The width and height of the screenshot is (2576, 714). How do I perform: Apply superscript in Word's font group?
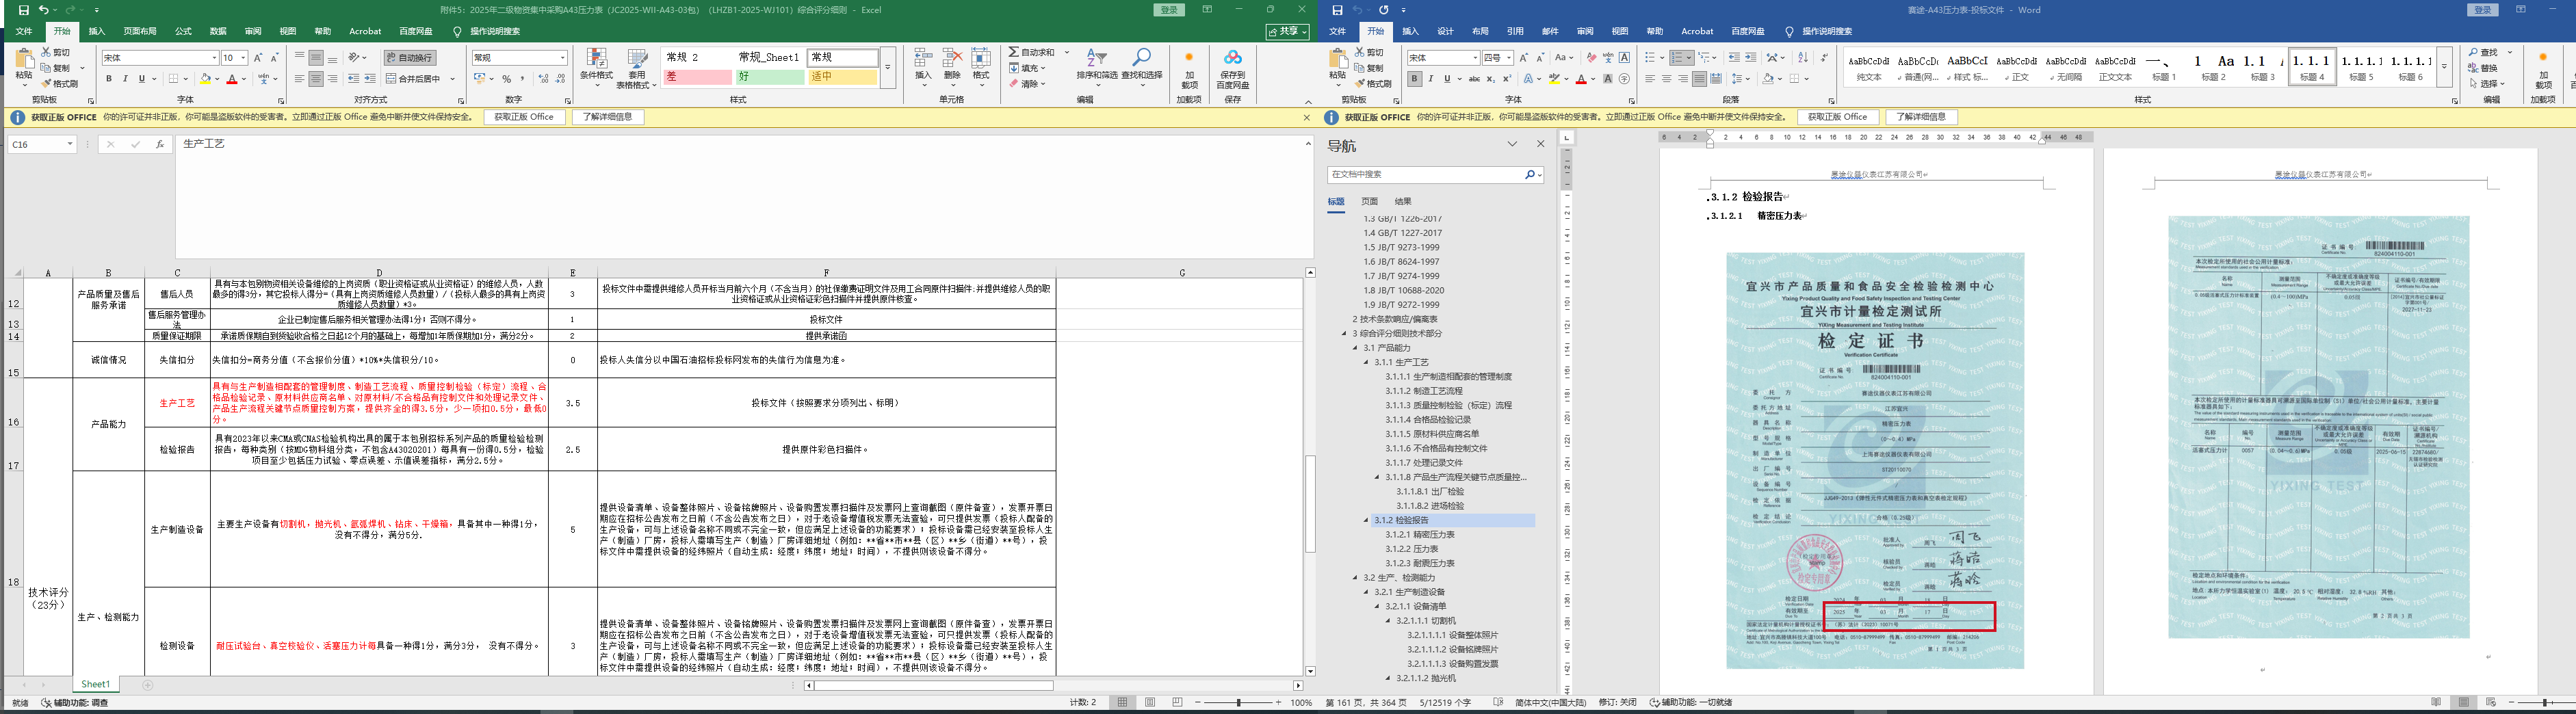tap(1507, 79)
